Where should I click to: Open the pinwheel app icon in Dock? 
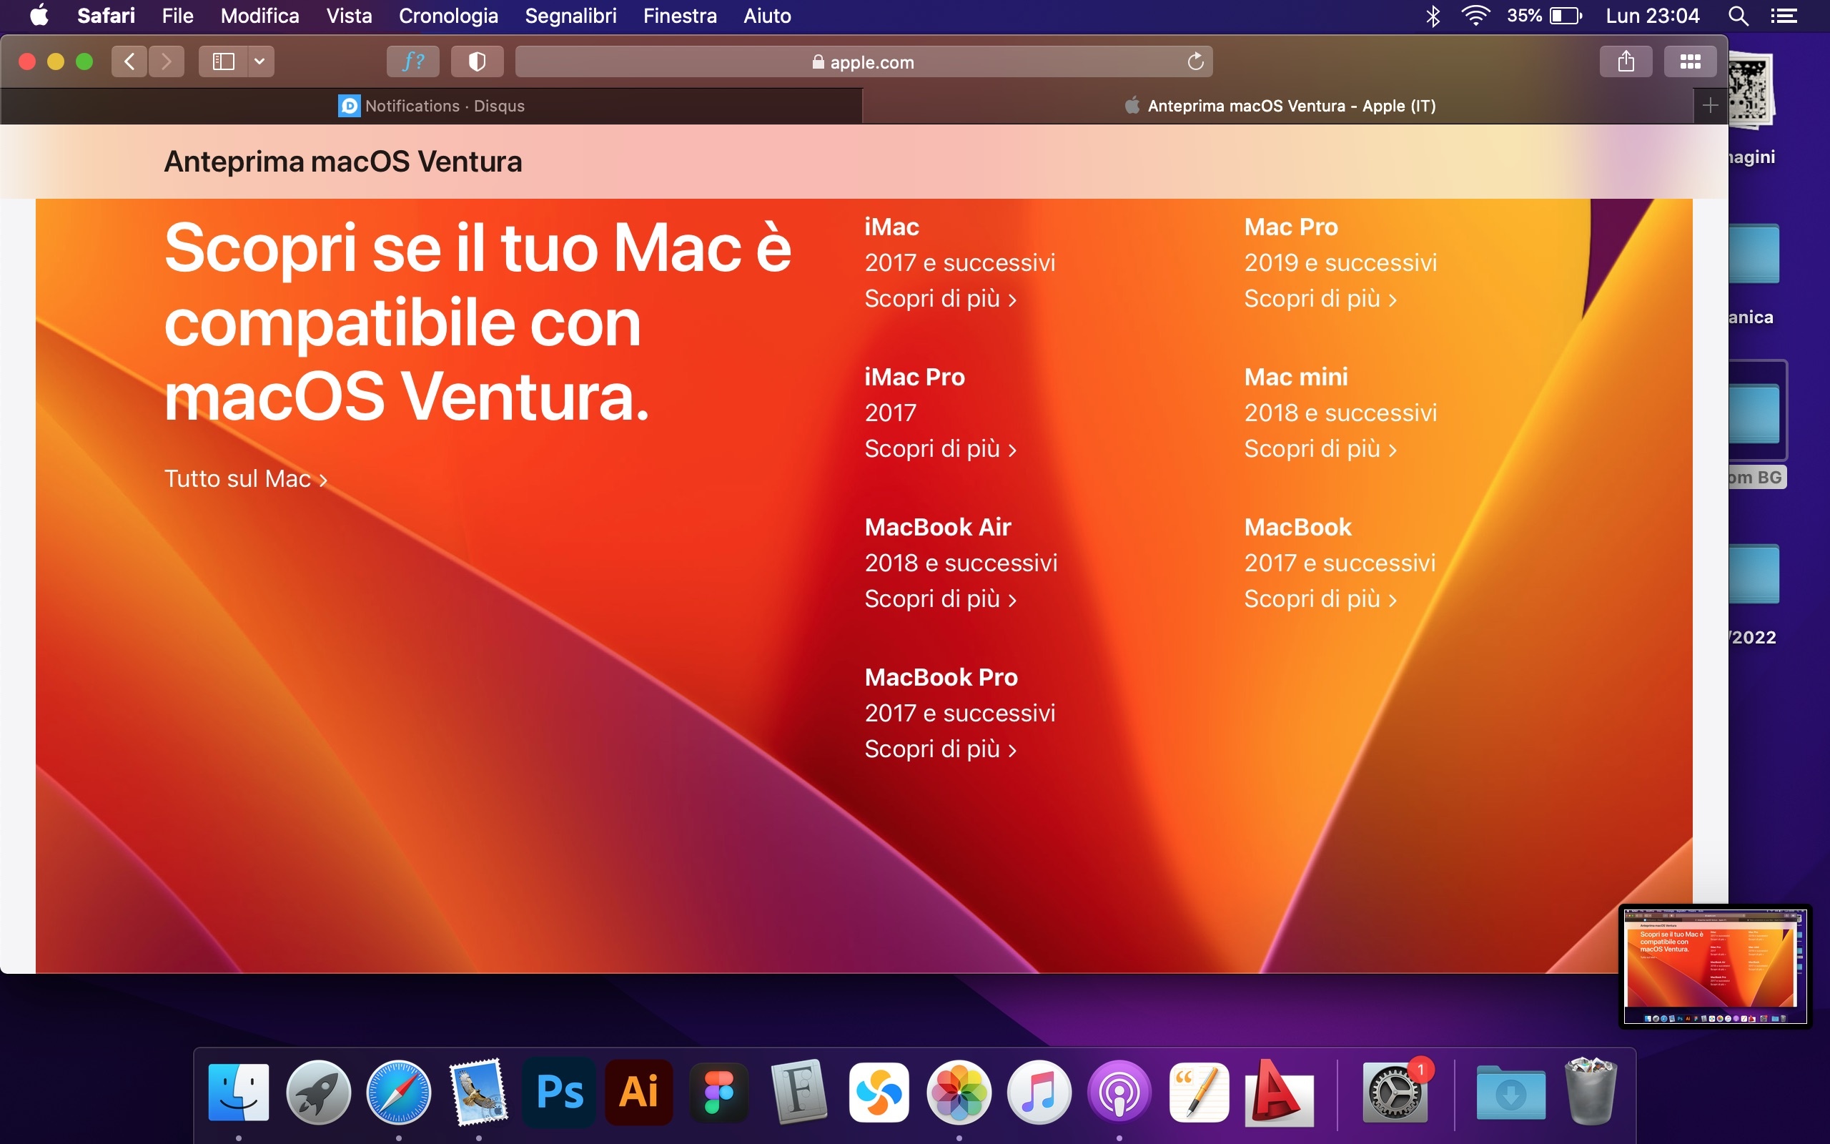click(879, 1093)
